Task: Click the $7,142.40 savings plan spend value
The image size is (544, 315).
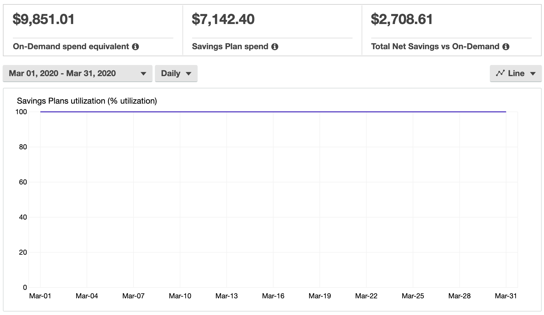Action: [x=223, y=19]
